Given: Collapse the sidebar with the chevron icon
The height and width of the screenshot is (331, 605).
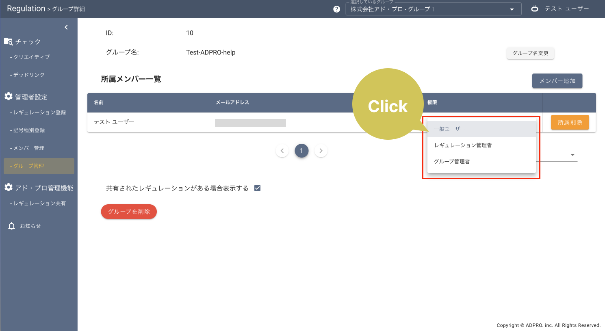Looking at the screenshot, I should (x=66, y=27).
